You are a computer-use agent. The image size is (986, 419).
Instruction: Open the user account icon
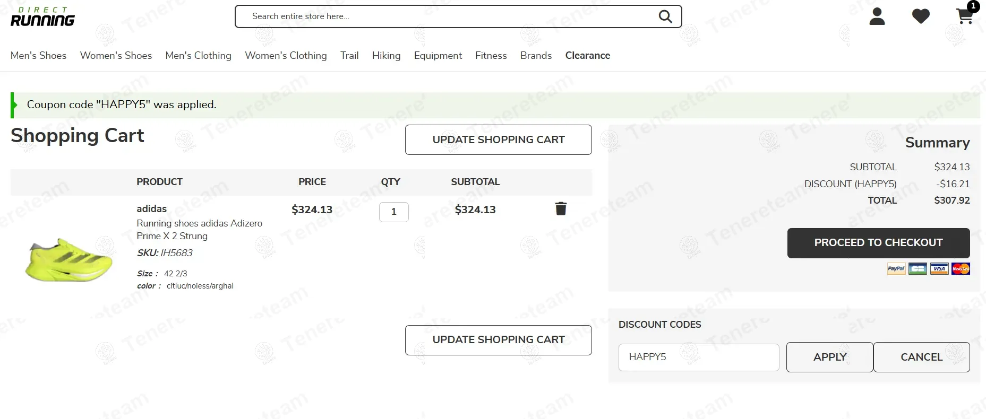pos(877,16)
